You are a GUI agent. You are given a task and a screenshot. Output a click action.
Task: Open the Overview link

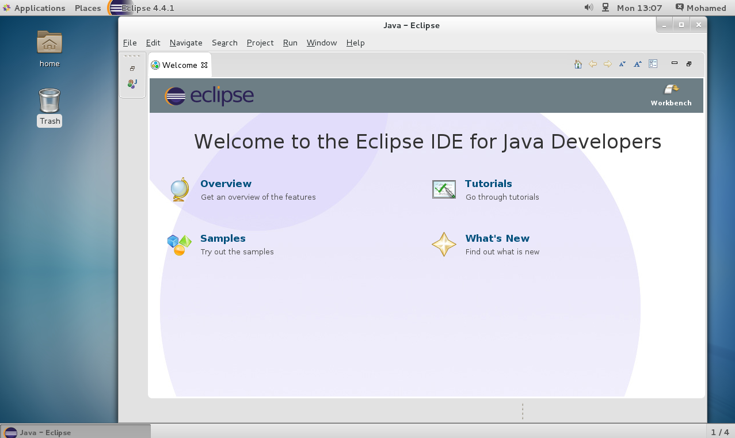[226, 184]
